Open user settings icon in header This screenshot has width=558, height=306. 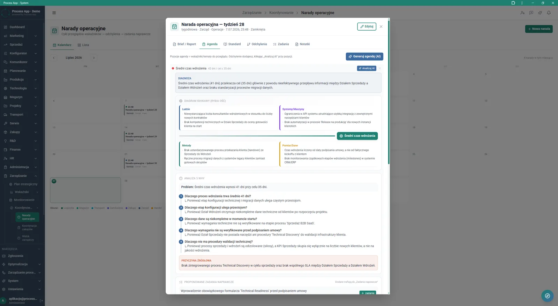(522, 13)
